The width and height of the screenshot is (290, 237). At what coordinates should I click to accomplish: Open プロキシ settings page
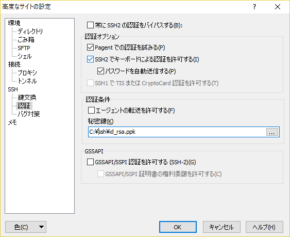coord(27,73)
